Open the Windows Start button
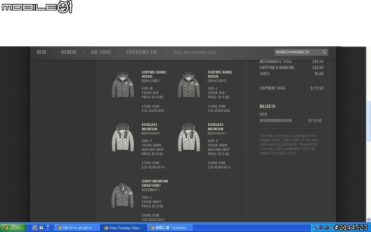This screenshot has height=232, width=371. coord(13,228)
